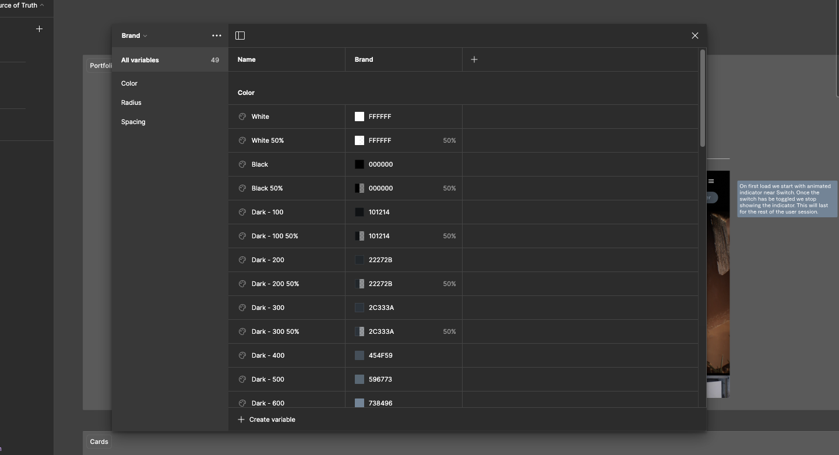Select the Radius group in sidebar
This screenshot has height=455, width=839.
(x=131, y=103)
